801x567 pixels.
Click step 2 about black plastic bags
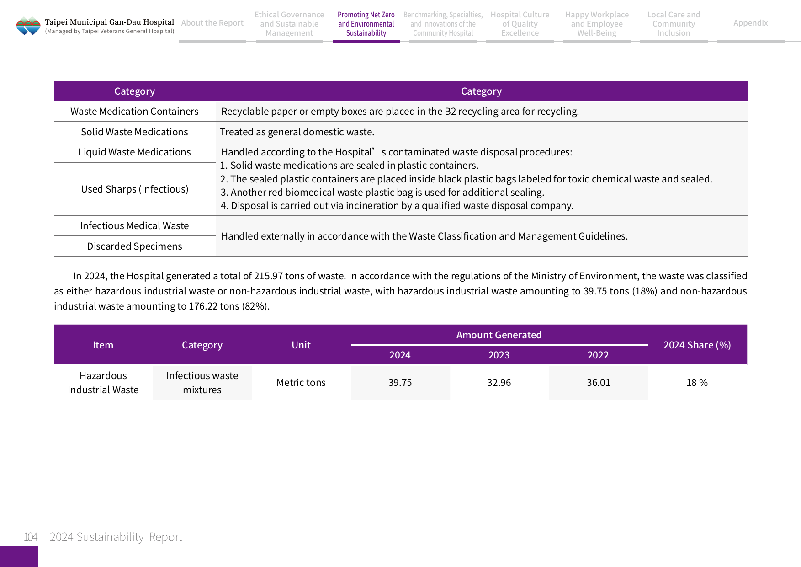click(466, 179)
